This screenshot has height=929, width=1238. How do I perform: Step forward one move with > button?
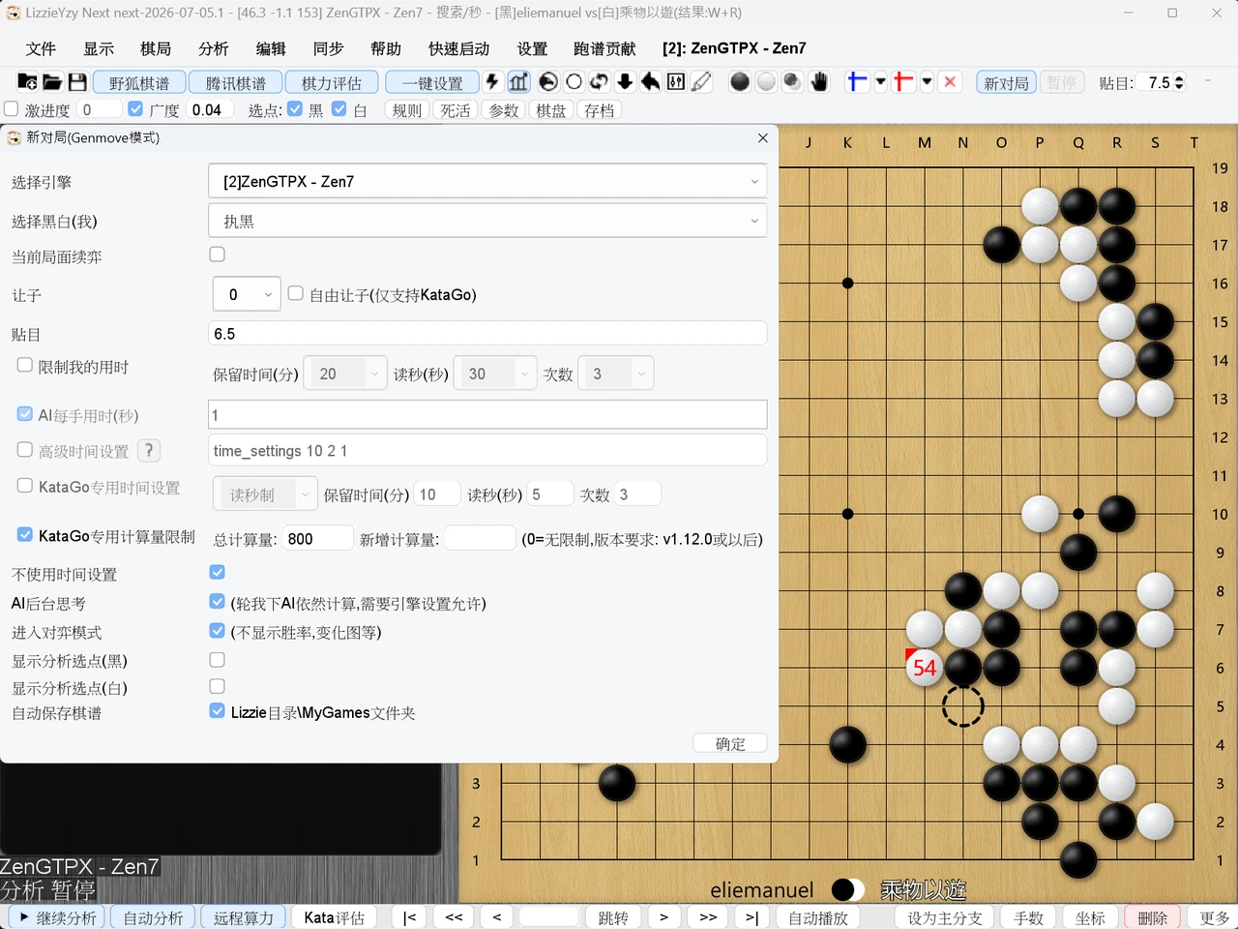663,917
